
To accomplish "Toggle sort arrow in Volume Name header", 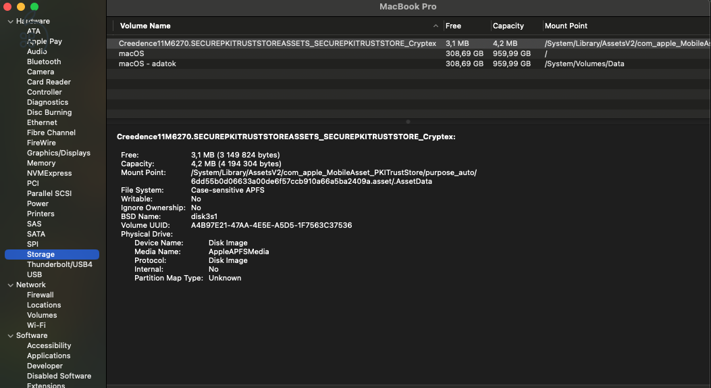I will pos(436,26).
